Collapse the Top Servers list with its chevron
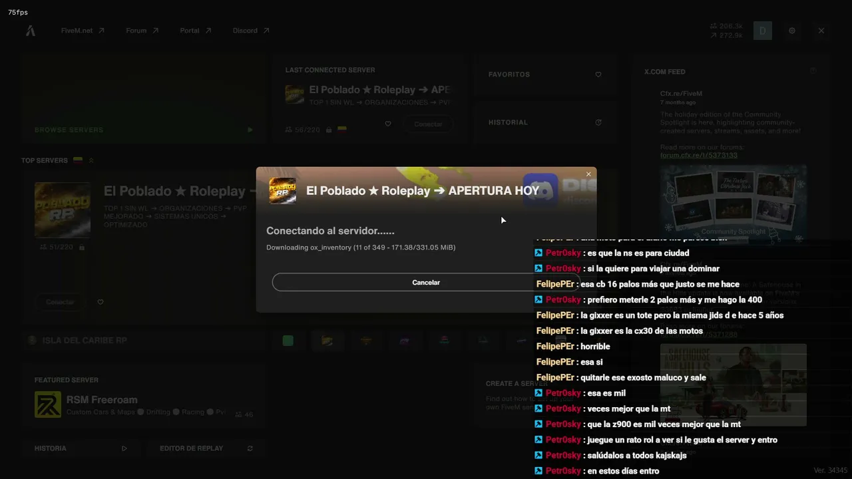This screenshot has height=479, width=852. point(91,160)
